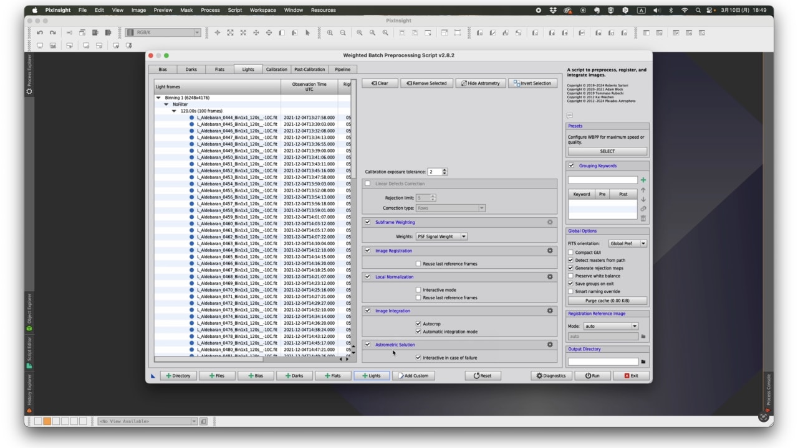Toggle Local Normalization checkbox
The width and height of the screenshot is (798, 448).
pos(368,277)
